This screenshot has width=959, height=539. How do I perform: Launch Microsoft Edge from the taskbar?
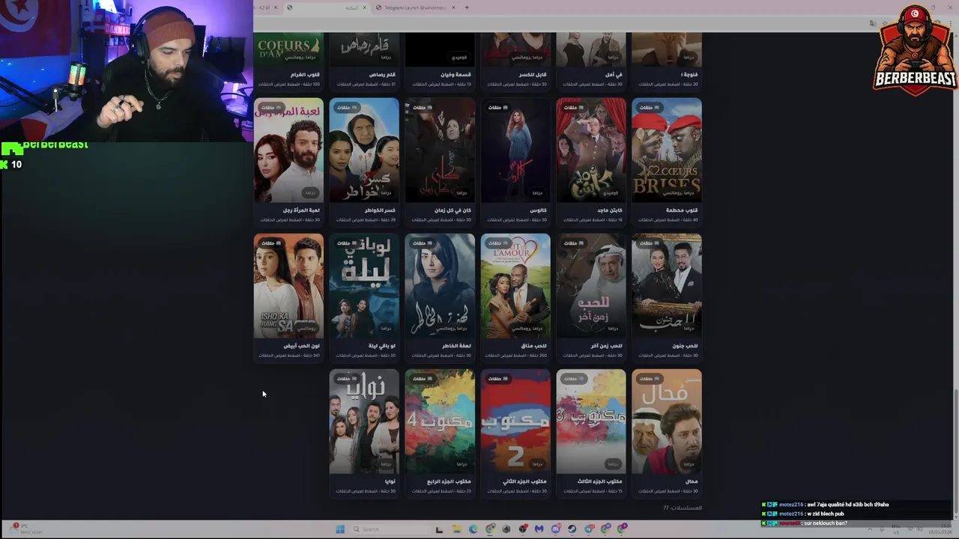click(x=473, y=529)
